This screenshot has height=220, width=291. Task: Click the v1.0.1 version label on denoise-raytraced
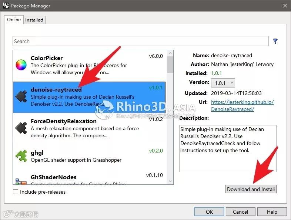coord(156,88)
